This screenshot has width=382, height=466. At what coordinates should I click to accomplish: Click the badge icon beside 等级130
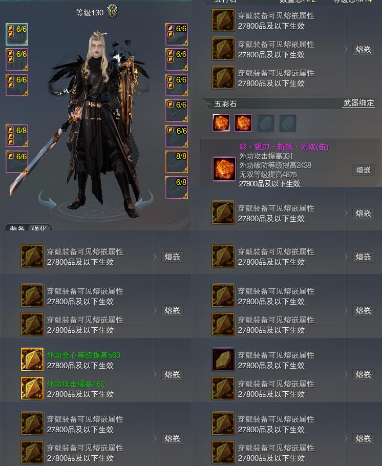point(112,11)
